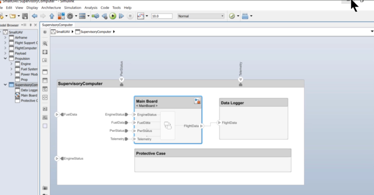
Task: Click SmallUAV in breadcrumb path
Action: tap(63, 32)
